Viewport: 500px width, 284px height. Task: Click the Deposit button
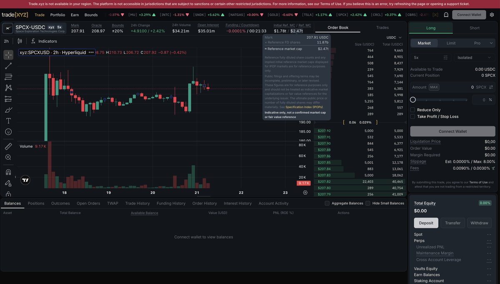pyautogui.click(x=426, y=223)
